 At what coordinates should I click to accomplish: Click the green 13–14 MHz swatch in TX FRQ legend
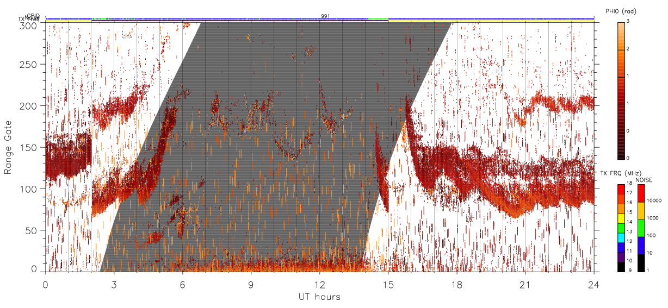tap(621, 228)
